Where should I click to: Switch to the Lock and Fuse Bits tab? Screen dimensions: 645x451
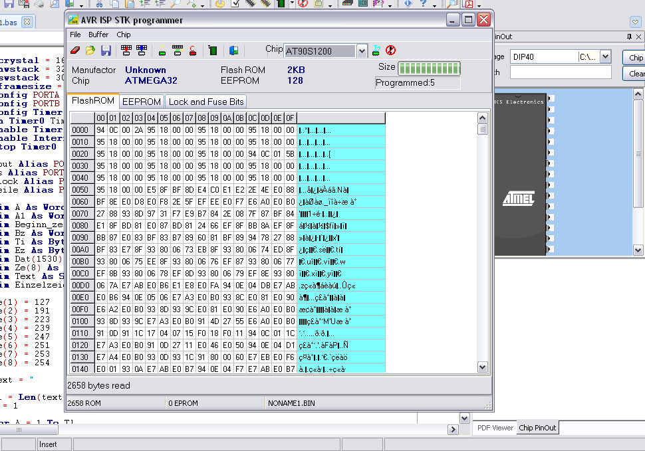pos(206,102)
